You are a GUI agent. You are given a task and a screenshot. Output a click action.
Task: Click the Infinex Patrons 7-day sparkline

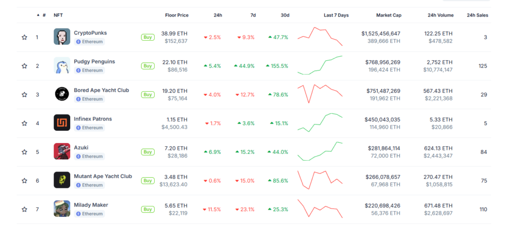coord(320,123)
